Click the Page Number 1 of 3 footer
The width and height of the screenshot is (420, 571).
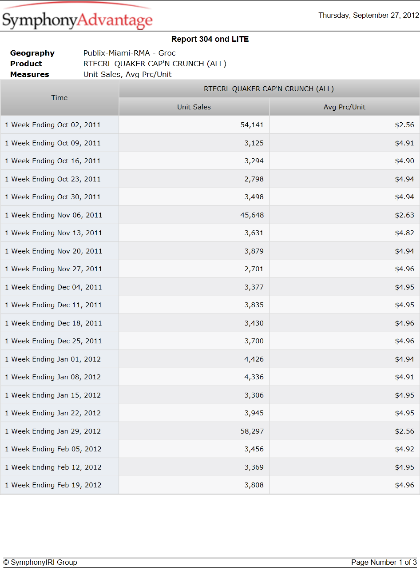point(384,563)
